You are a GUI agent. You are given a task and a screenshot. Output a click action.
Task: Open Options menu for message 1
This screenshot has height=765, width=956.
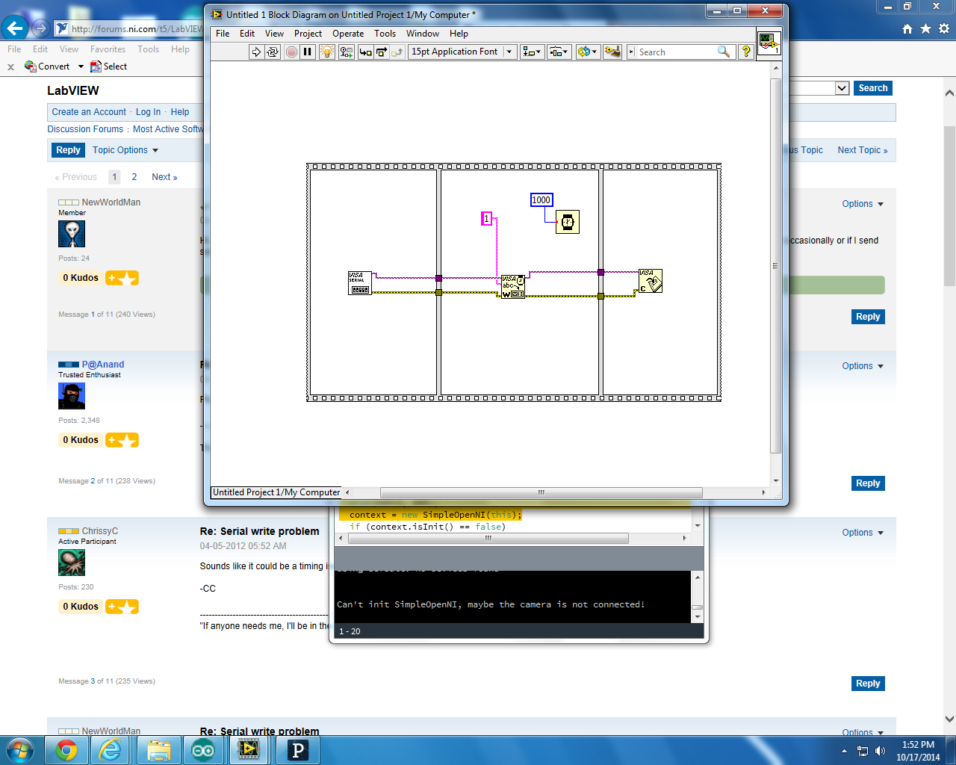(x=863, y=204)
